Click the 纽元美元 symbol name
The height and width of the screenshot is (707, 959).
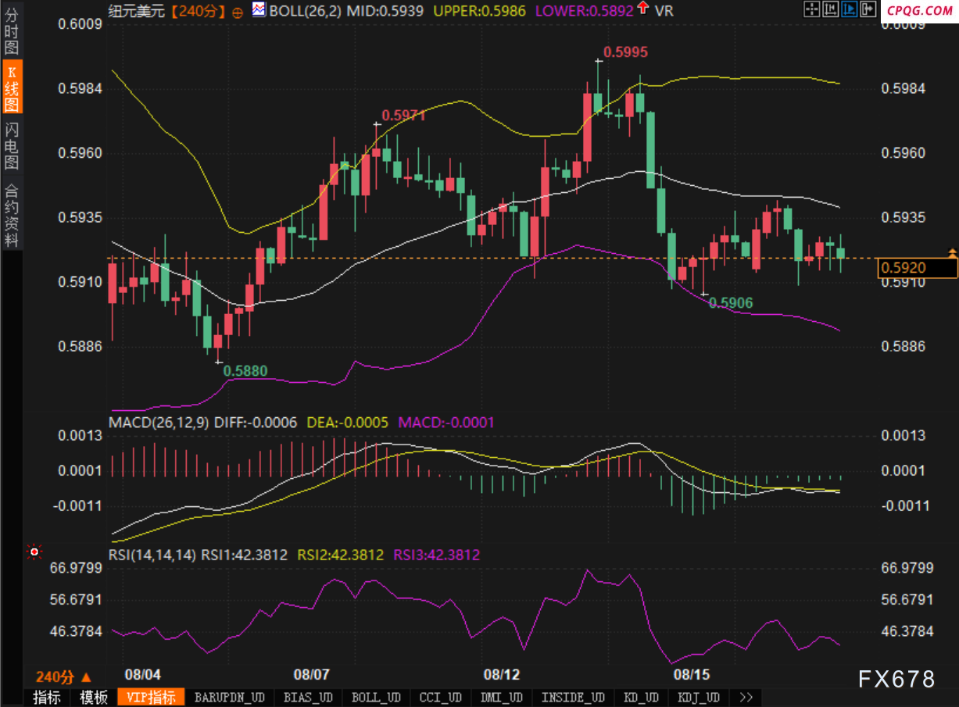[x=136, y=10]
